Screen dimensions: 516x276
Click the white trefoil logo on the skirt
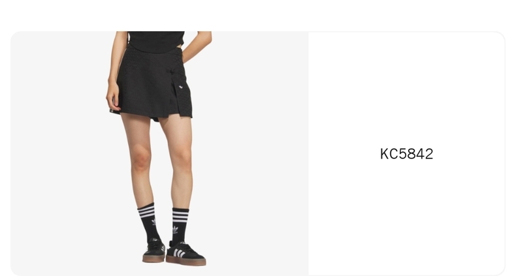(181, 87)
